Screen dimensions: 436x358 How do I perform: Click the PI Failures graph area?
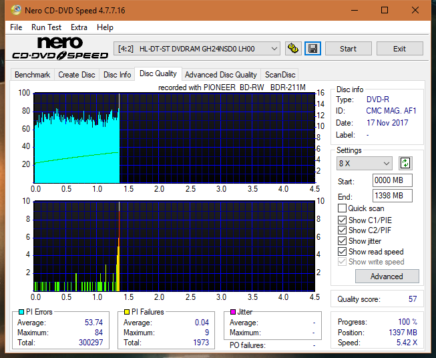(x=174, y=246)
